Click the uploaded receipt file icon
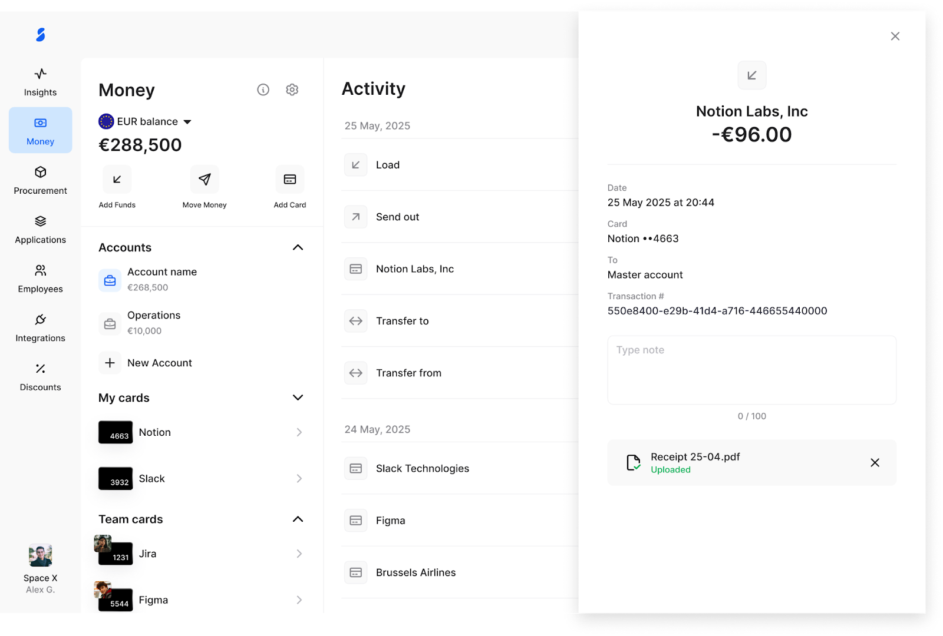 click(633, 463)
